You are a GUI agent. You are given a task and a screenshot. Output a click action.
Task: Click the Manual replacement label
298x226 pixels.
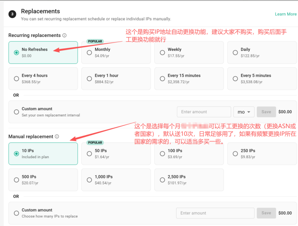coord(31,137)
